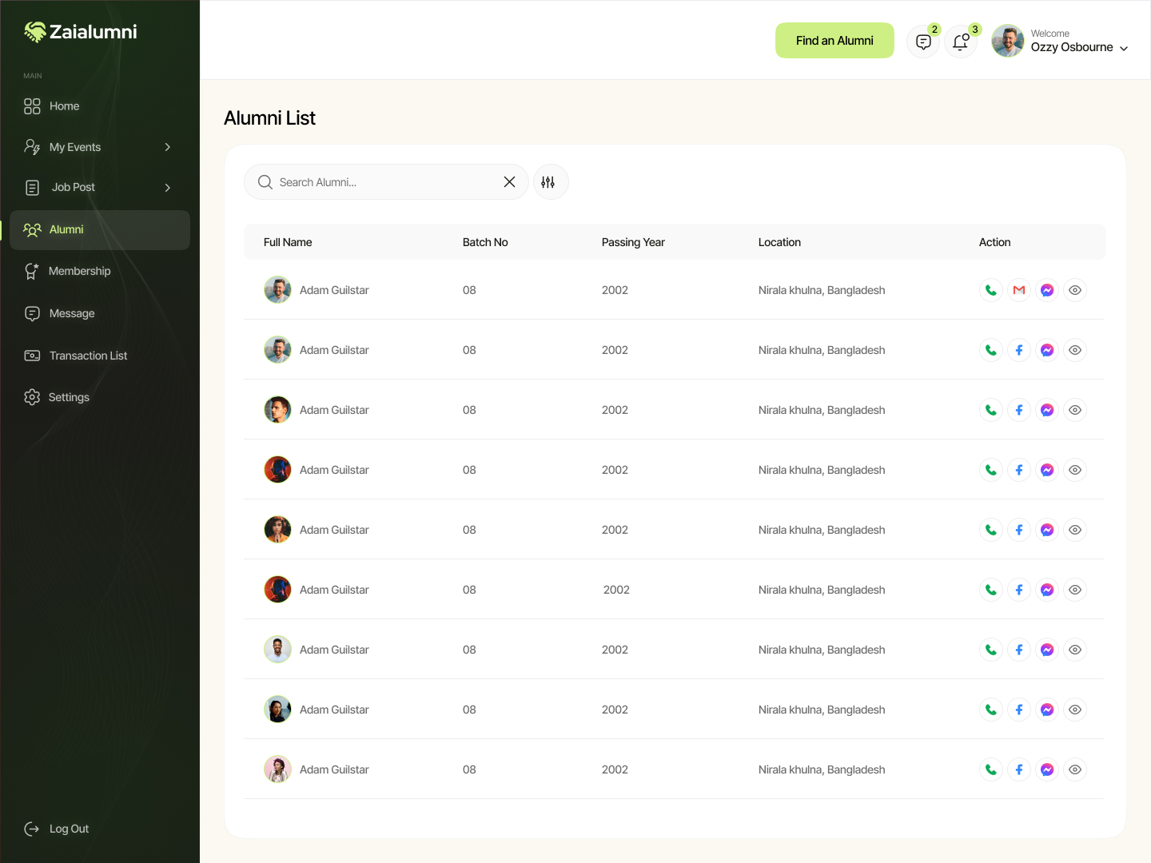Click the Message sidebar icon
The image size is (1151, 863).
[31, 313]
